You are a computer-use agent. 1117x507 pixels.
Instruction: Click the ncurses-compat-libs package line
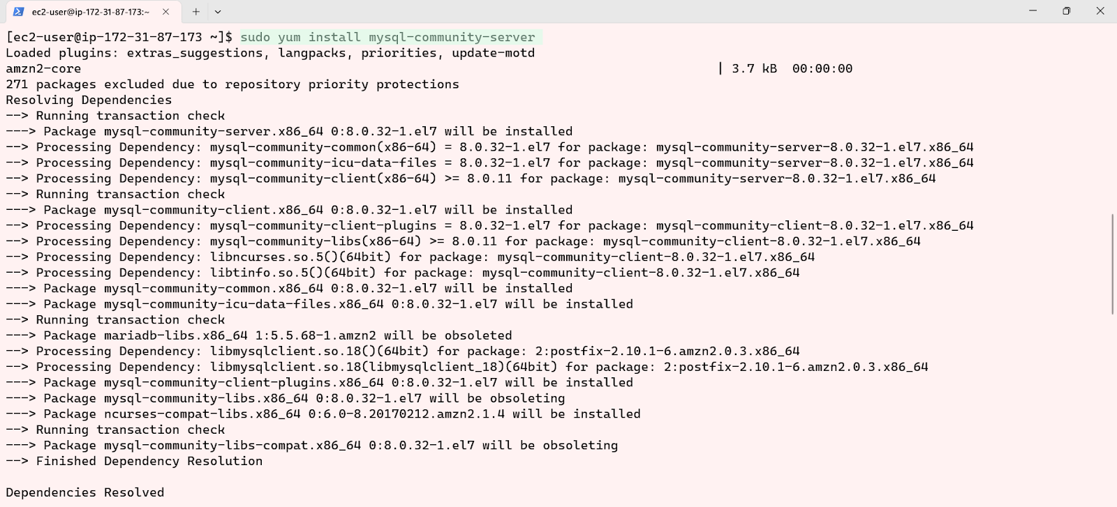[x=323, y=414]
